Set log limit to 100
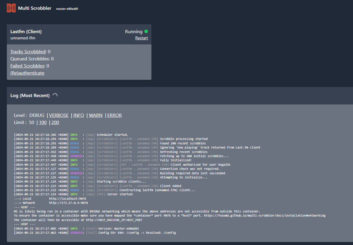Image resolution: width=353 pixels, height=245 pixels. tap(43, 123)
